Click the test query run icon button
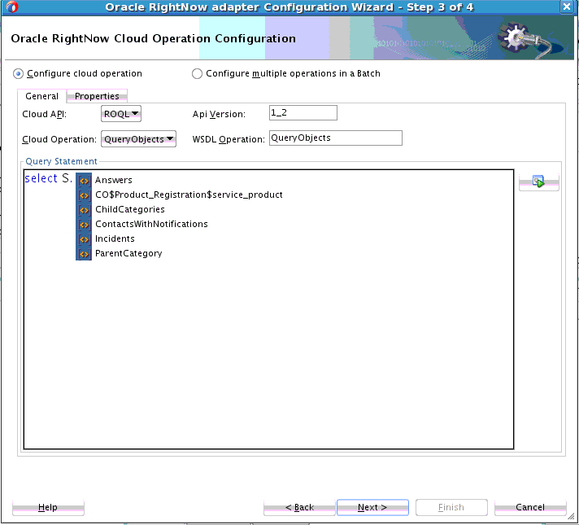This screenshot has height=525, width=579. 539,182
